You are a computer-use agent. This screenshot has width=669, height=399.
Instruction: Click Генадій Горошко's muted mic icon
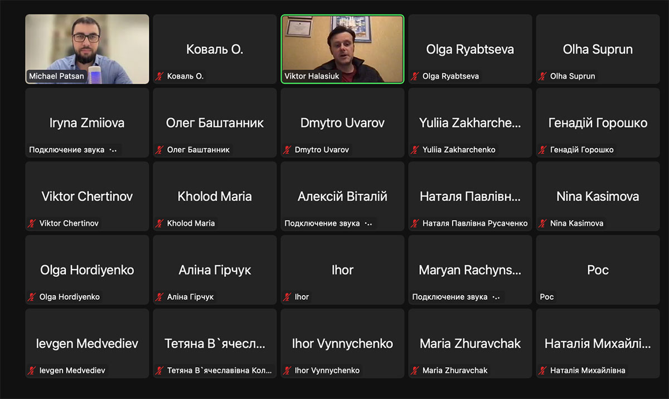pos(542,150)
